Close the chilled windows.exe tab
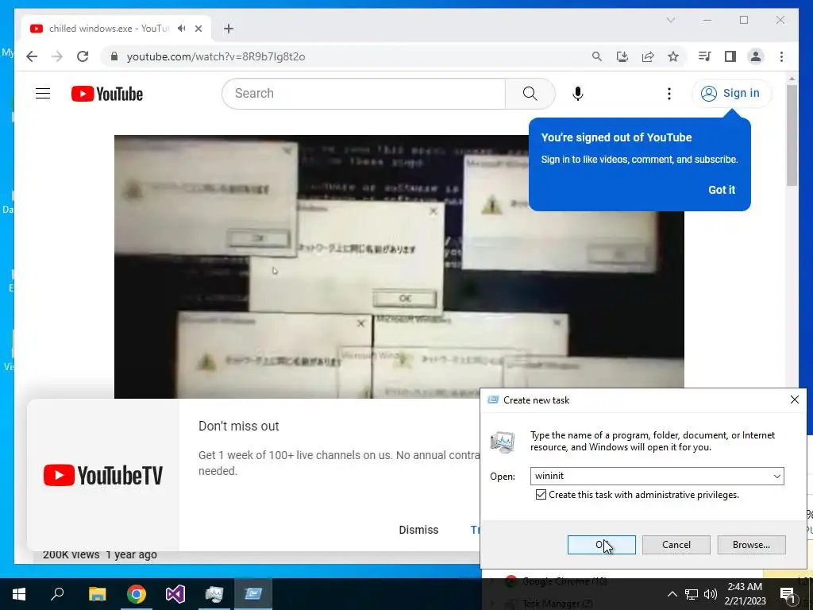 [x=198, y=29]
